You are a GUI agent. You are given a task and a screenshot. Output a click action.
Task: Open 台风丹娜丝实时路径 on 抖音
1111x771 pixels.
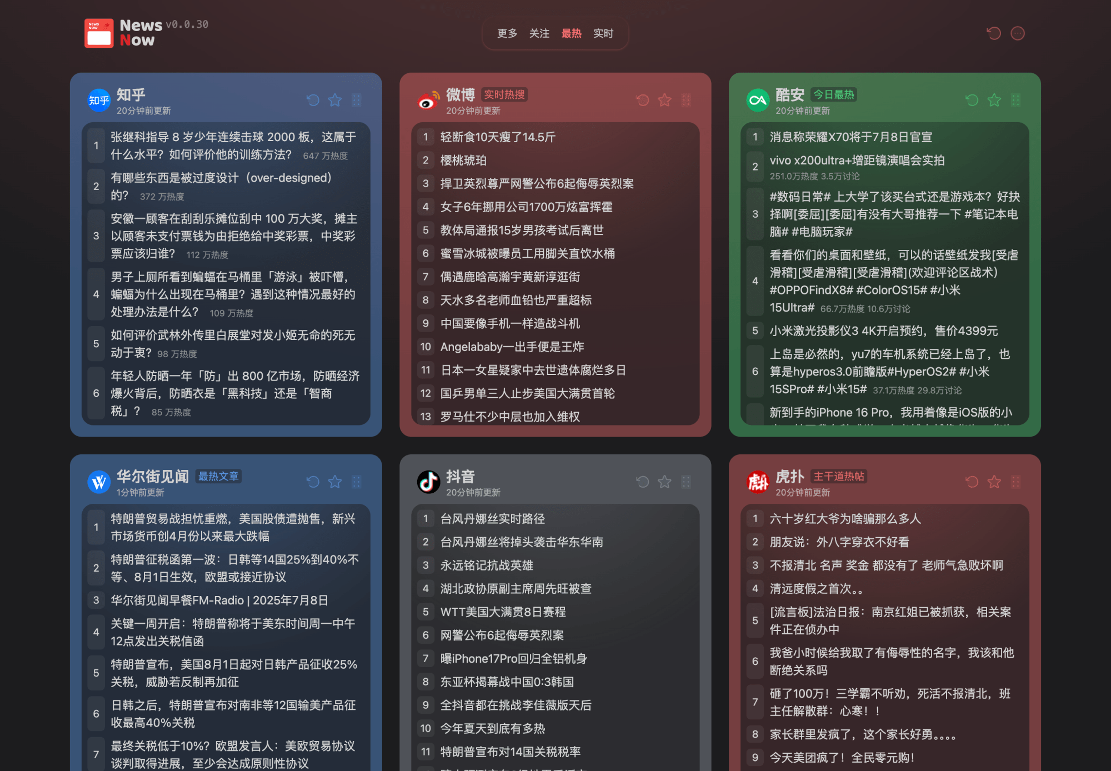click(555, 519)
